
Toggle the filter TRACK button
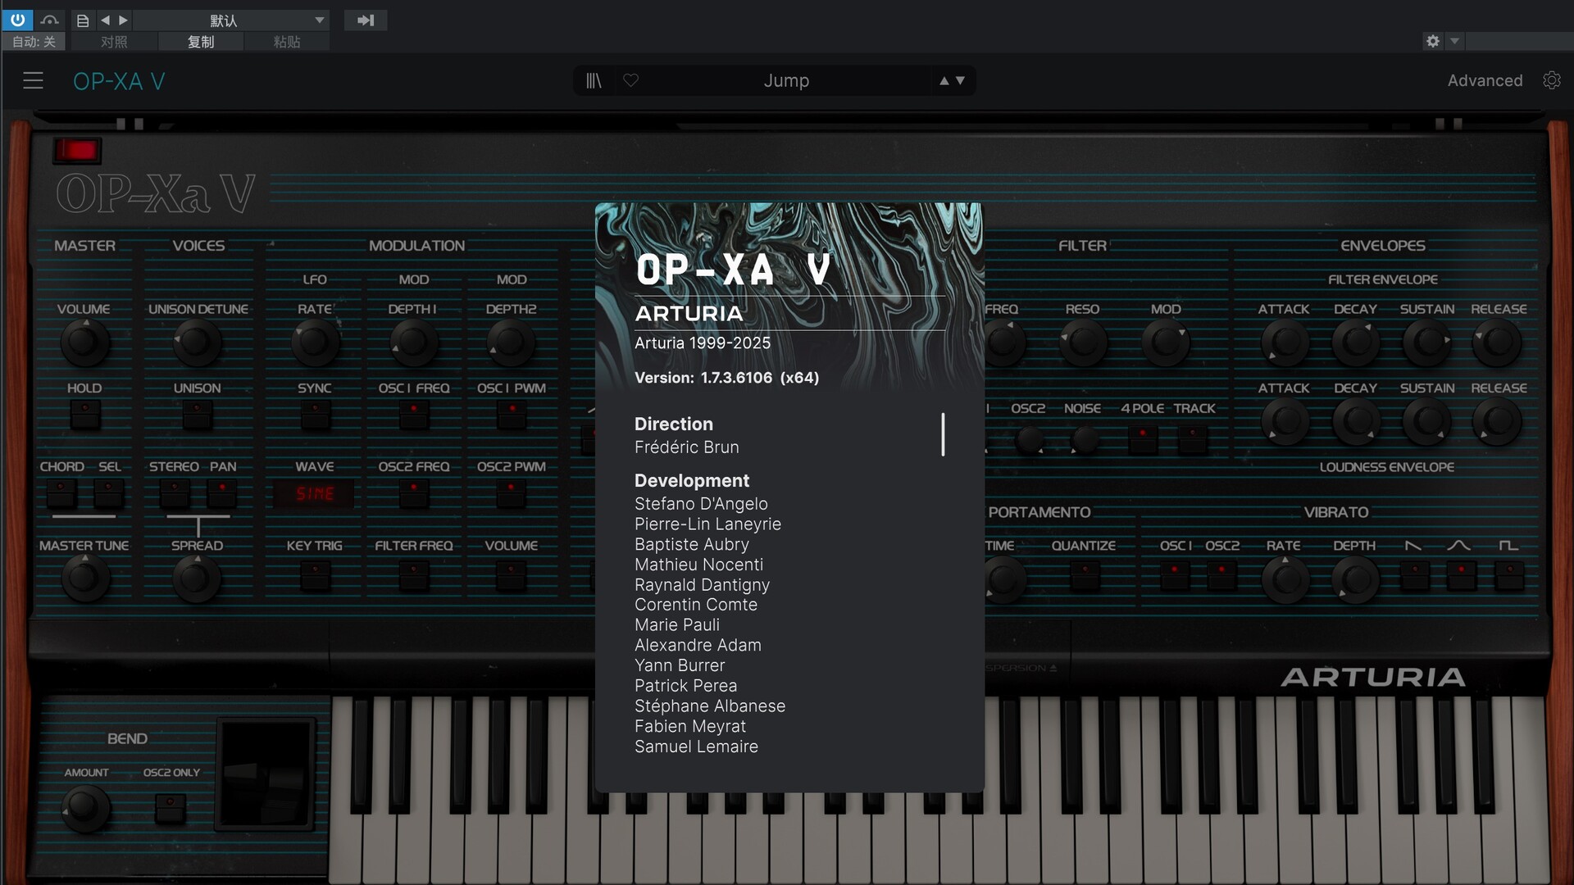1193,439
